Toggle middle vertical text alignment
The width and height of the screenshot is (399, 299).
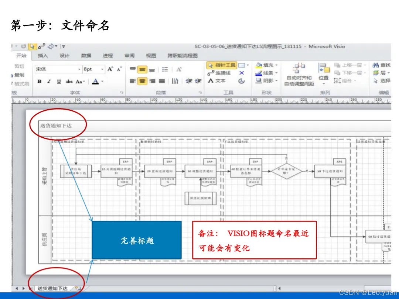pos(142,69)
